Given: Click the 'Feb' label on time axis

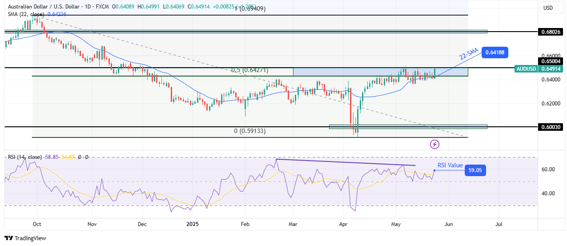Looking at the screenshot, I should click(x=245, y=225).
